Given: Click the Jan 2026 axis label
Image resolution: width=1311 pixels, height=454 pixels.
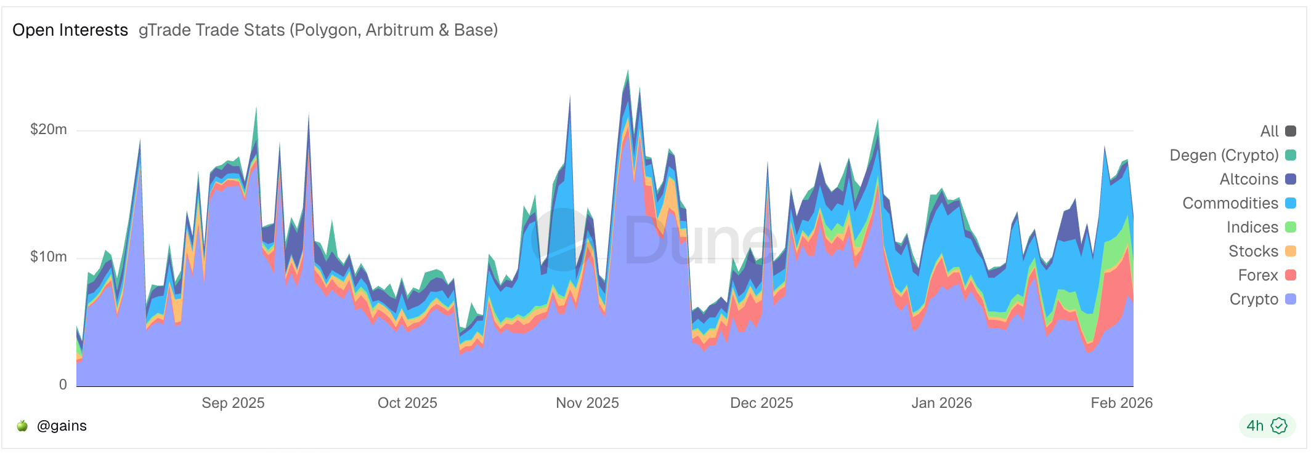Looking at the screenshot, I should [x=941, y=403].
